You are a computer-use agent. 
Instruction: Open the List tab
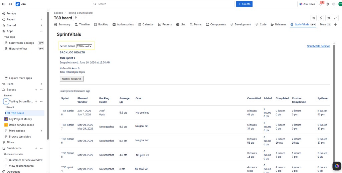(181, 24)
